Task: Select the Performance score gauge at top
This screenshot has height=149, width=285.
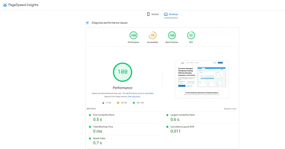Action: 133,36
